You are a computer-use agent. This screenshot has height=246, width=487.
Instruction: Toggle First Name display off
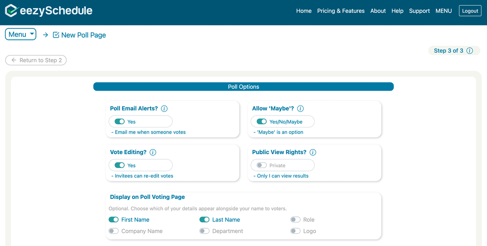click(x=113, y=220)
